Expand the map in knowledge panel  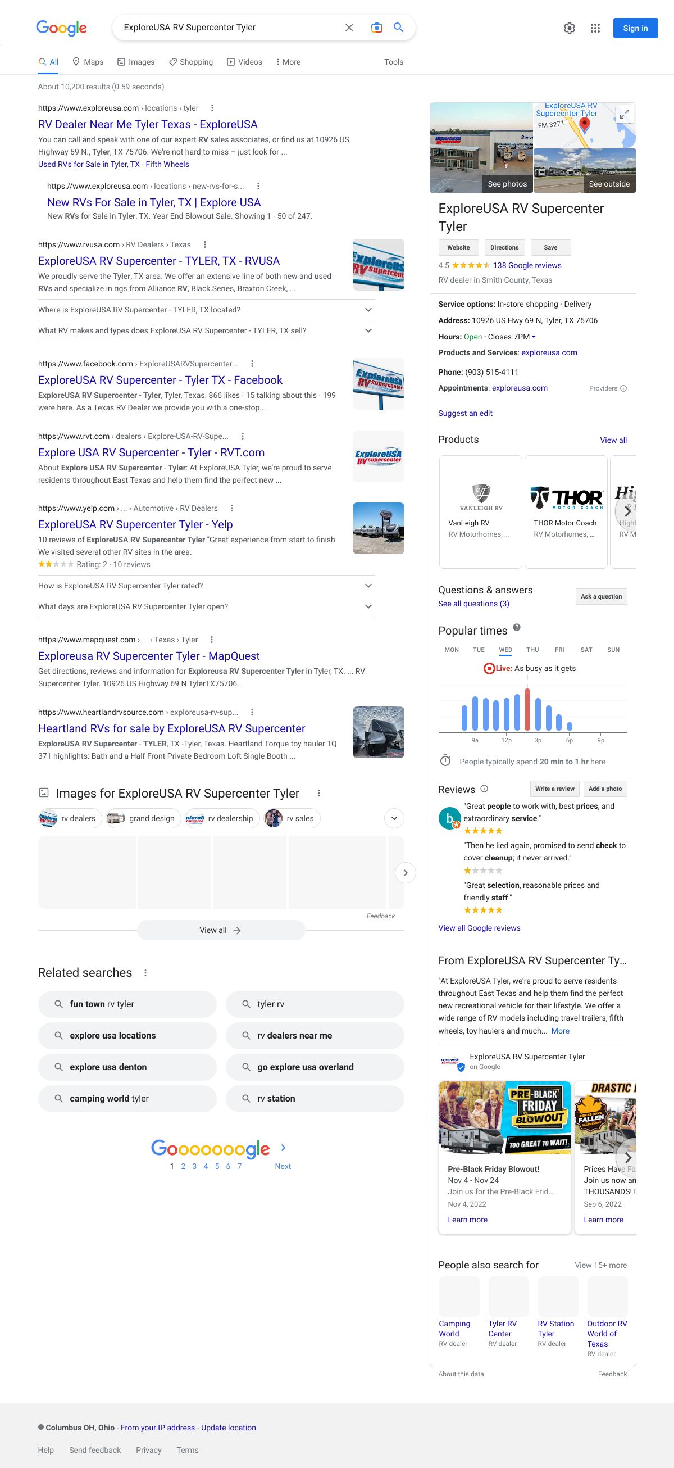click(x=625, y=114)
